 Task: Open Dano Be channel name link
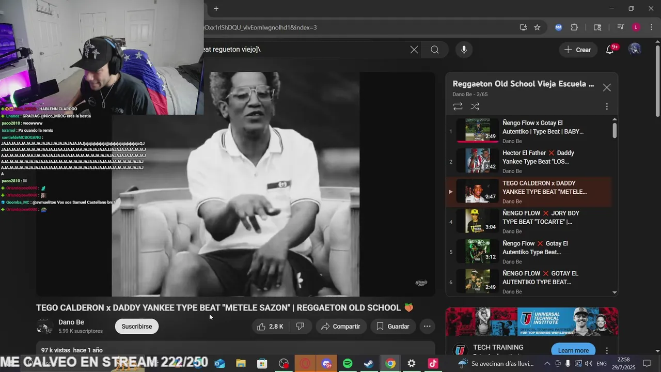71,322
